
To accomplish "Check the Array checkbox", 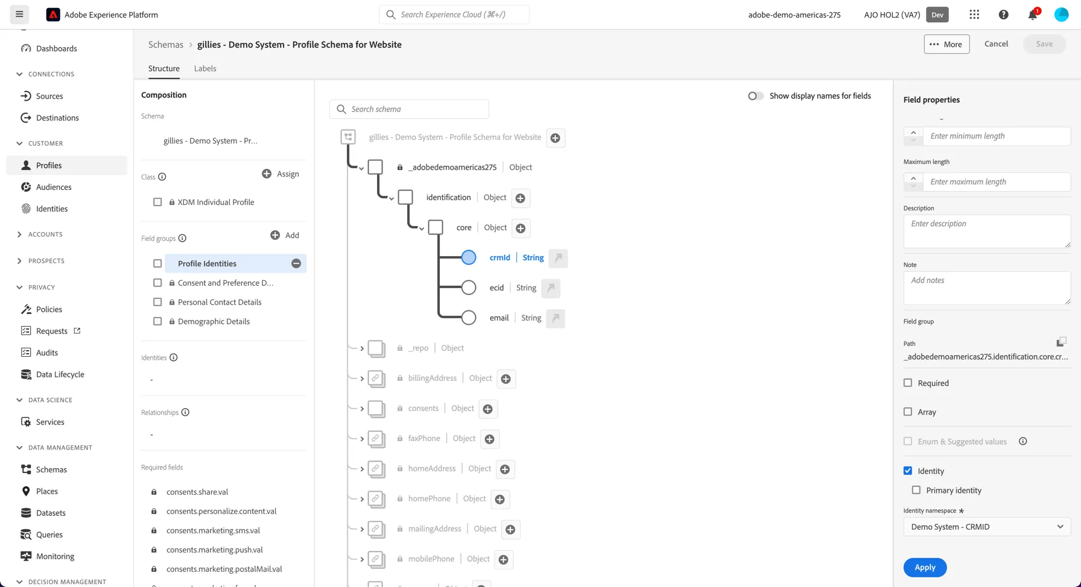I will (908, 412).
